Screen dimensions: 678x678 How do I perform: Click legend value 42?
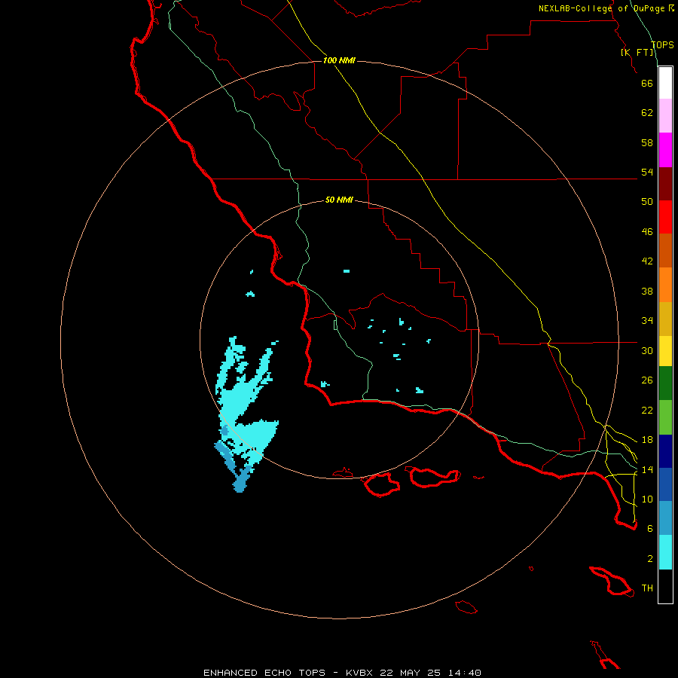coord(647,261)
